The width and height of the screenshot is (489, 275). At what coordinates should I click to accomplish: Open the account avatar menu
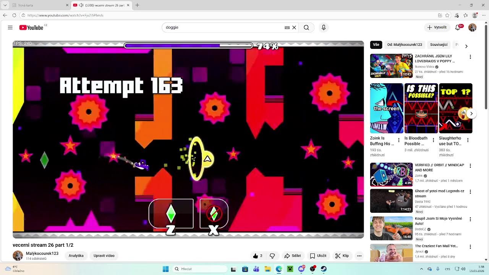(473, 27)
